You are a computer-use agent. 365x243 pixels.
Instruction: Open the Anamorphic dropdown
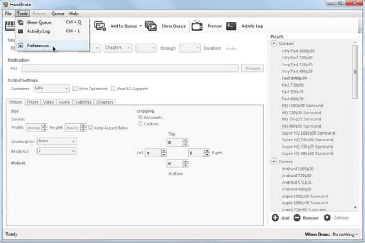pos(57,141)
